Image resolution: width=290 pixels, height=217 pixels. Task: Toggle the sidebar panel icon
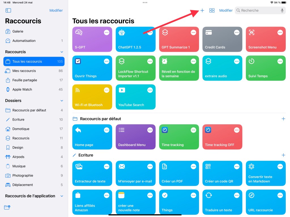click(x=8, y=10)
